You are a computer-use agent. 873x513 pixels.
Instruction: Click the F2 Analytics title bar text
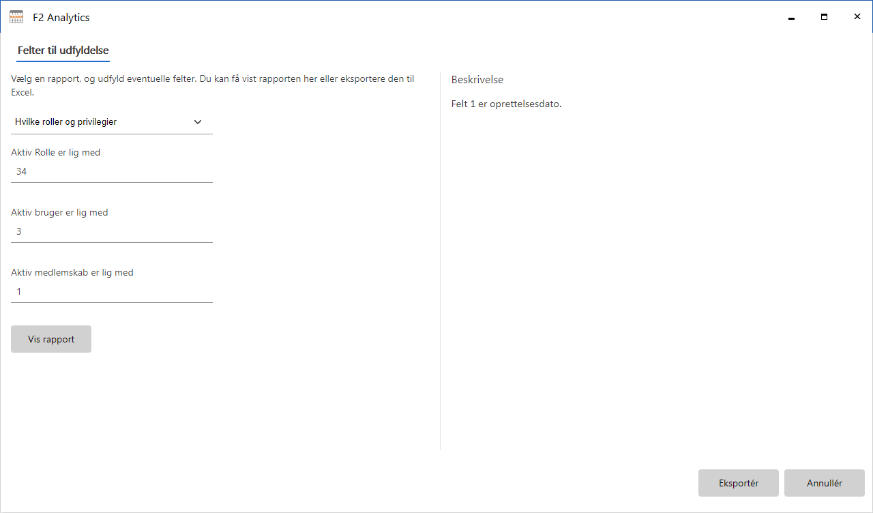tap(61, 18)
